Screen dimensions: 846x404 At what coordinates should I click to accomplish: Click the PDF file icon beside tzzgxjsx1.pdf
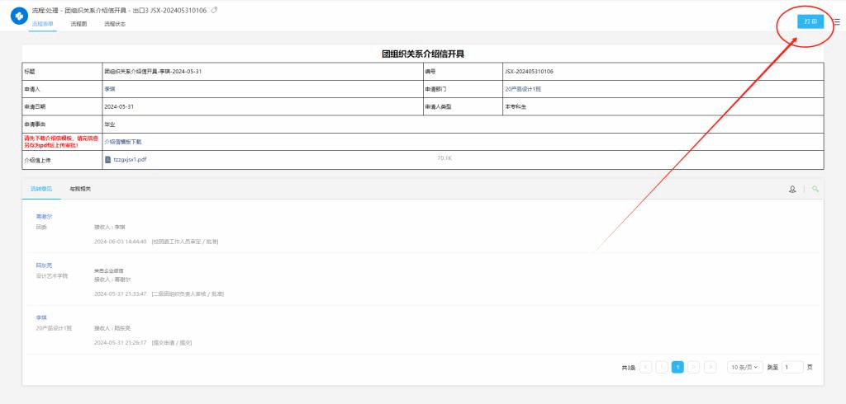tap(107, 159)
